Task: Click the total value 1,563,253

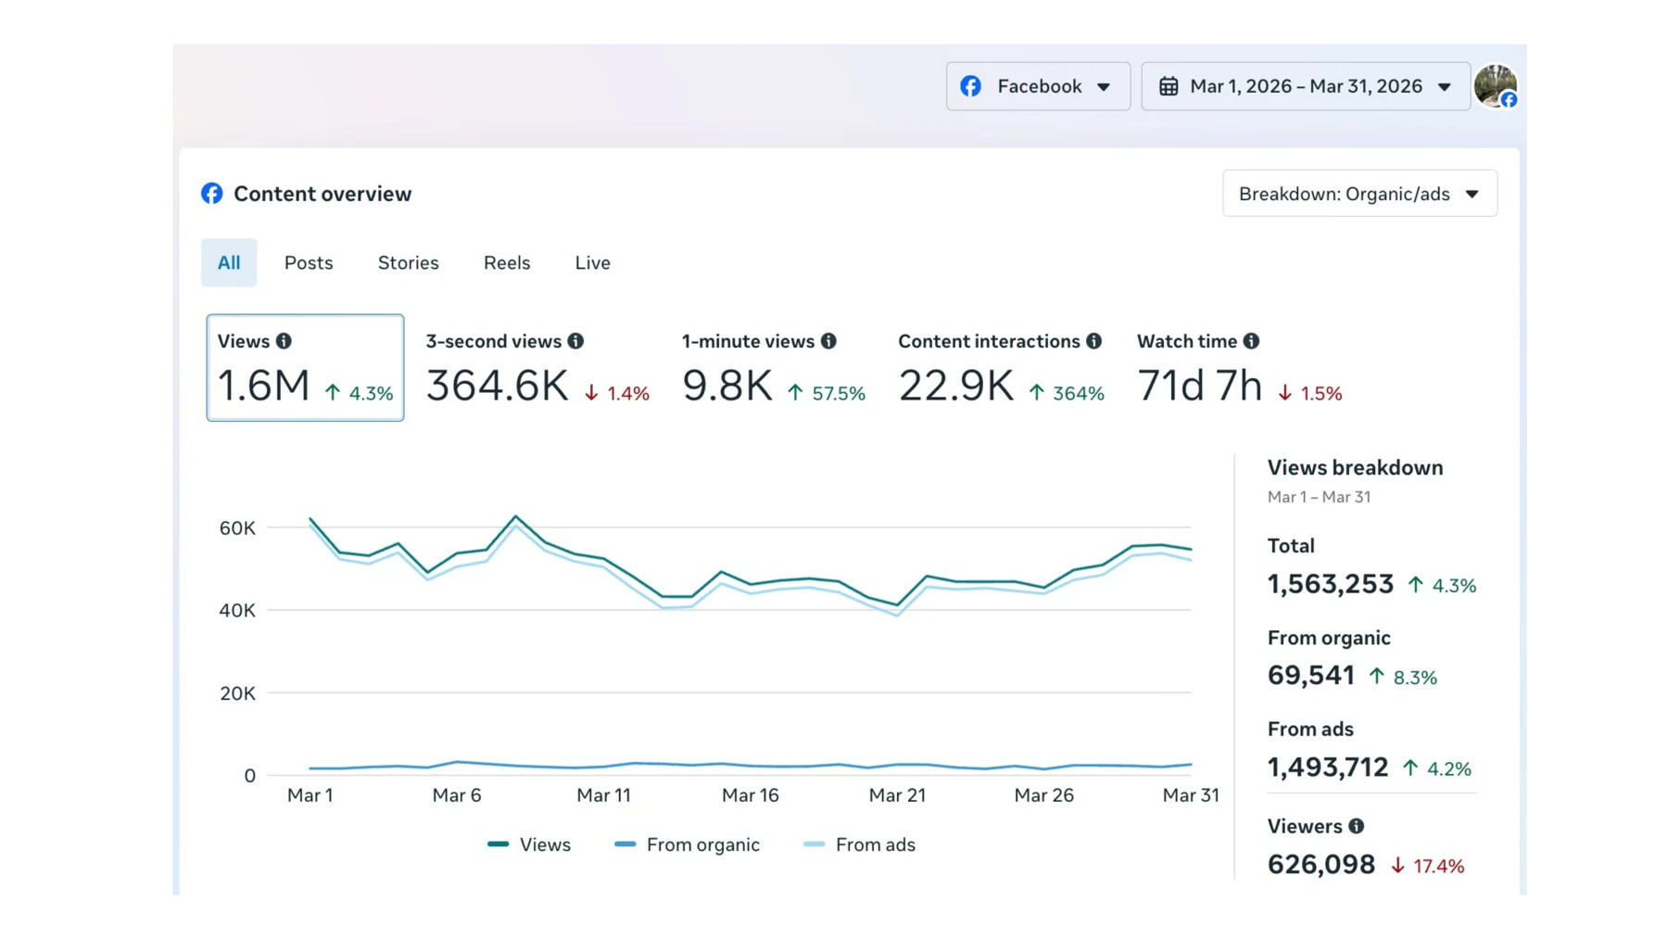Action: (1331, 584)
